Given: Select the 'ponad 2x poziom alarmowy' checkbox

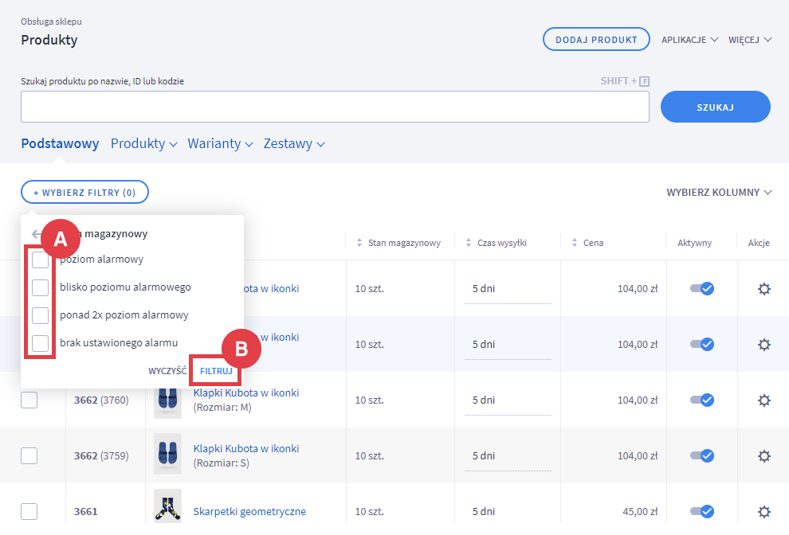Looking at the screenshot, I should pos(40,315).
